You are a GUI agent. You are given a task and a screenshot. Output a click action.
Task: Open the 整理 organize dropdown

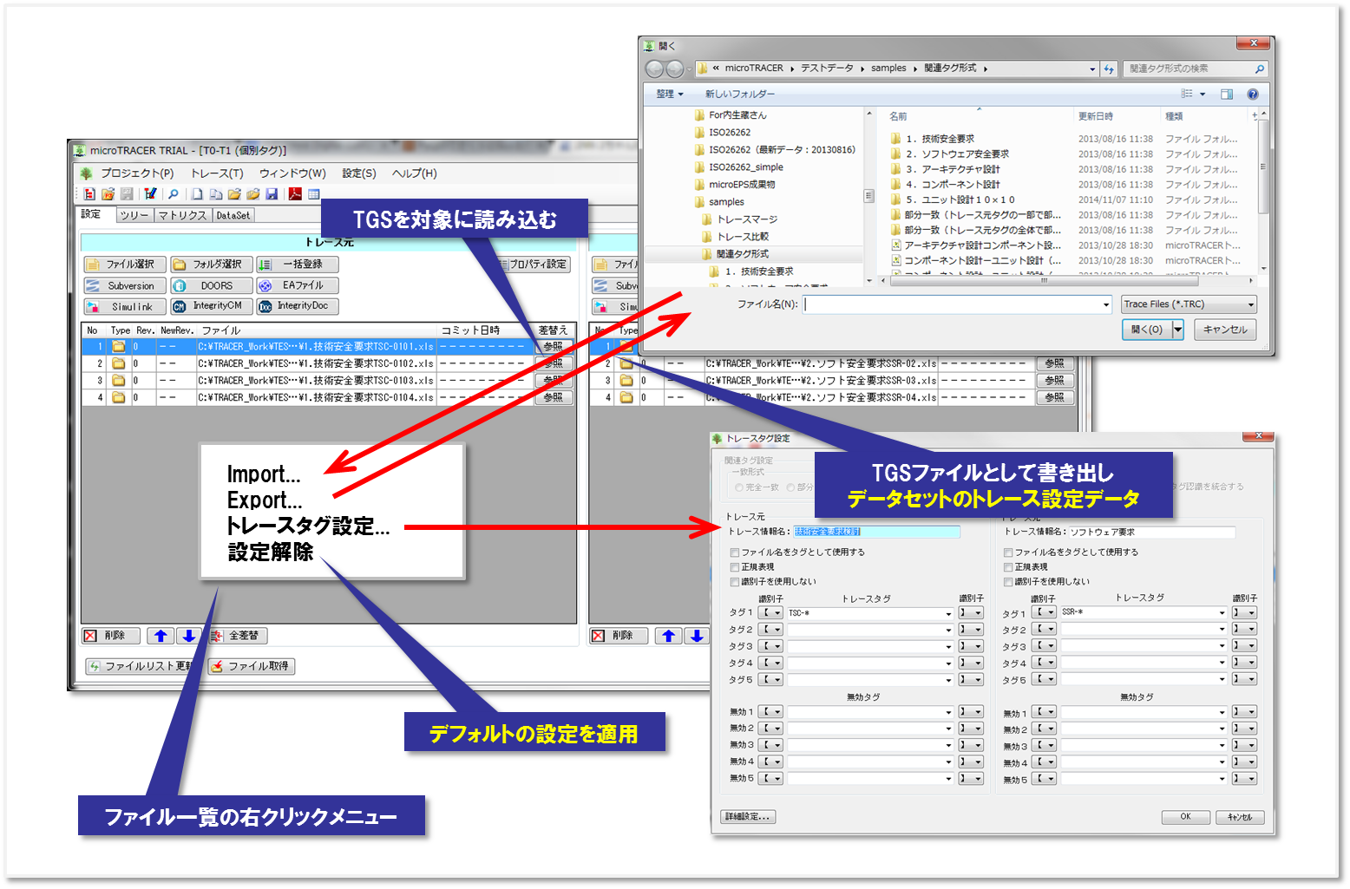point(670,94)
